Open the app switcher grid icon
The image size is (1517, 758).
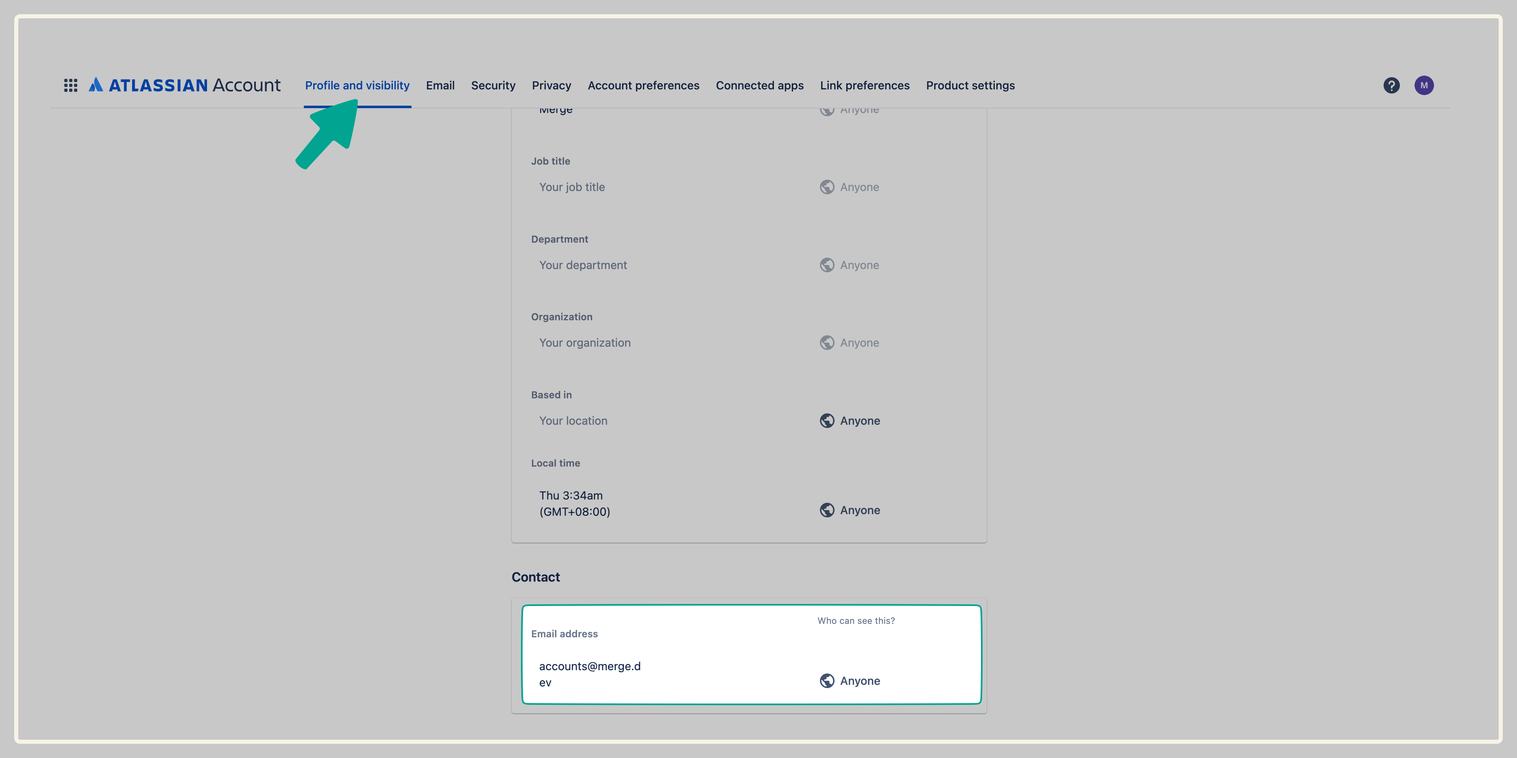(x=71, y=85)
